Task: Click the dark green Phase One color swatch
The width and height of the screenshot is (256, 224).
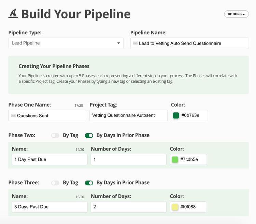Action: point(176,115)
